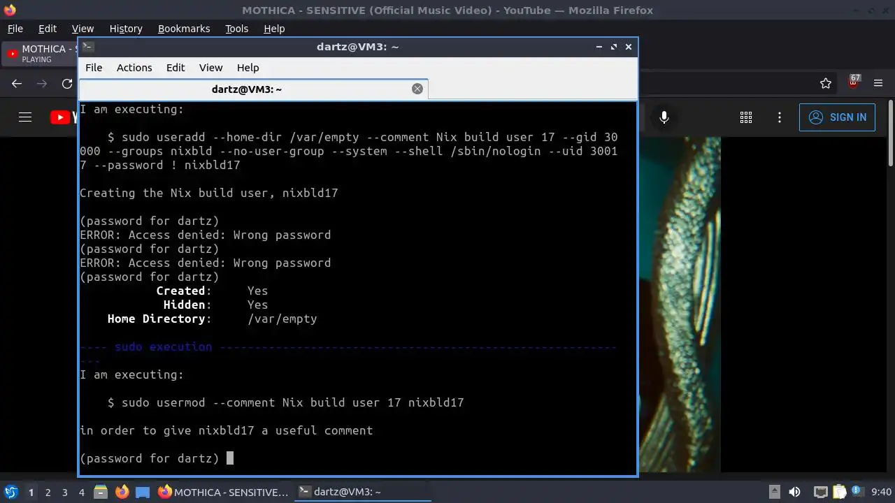
Task: Open the Firefox application hamburger menu
Action: (879, 84)
